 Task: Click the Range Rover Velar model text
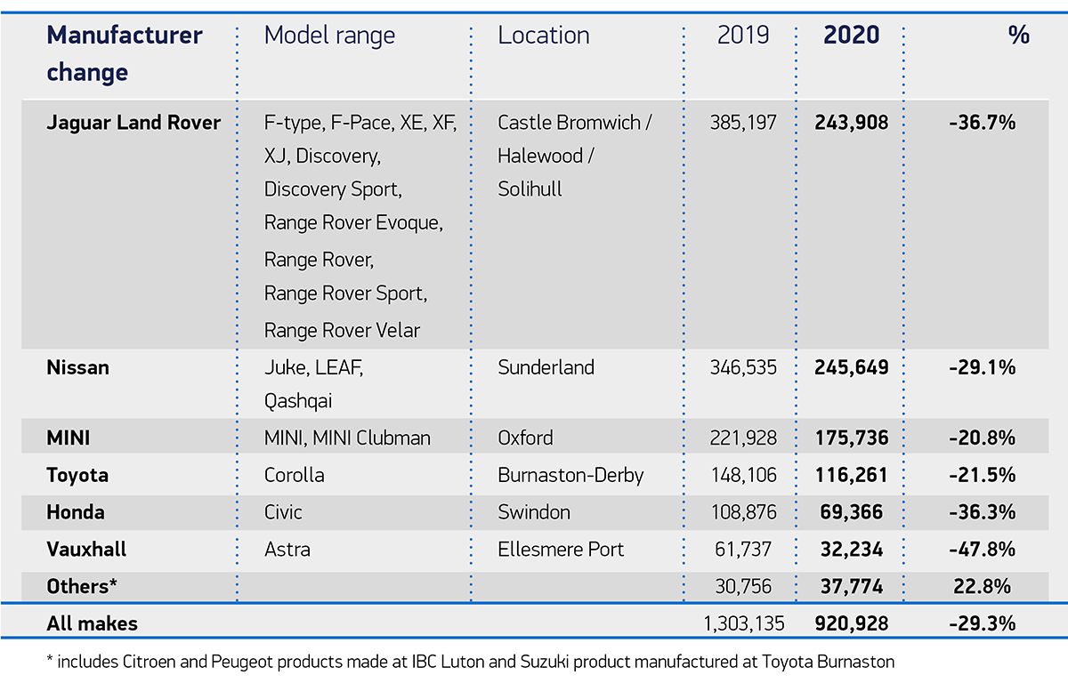342,331
